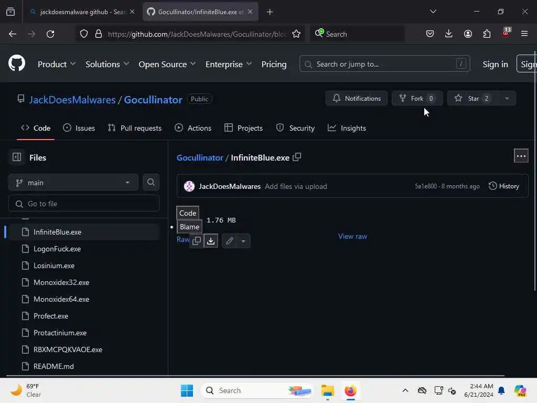Viewport: 537px width, 403px height.
Task: Copy raw file content icon
Action: click(x=197, y=241)
